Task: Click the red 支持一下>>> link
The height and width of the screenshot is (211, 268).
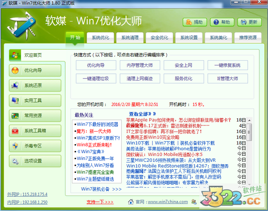Action: tap(100, 202)
